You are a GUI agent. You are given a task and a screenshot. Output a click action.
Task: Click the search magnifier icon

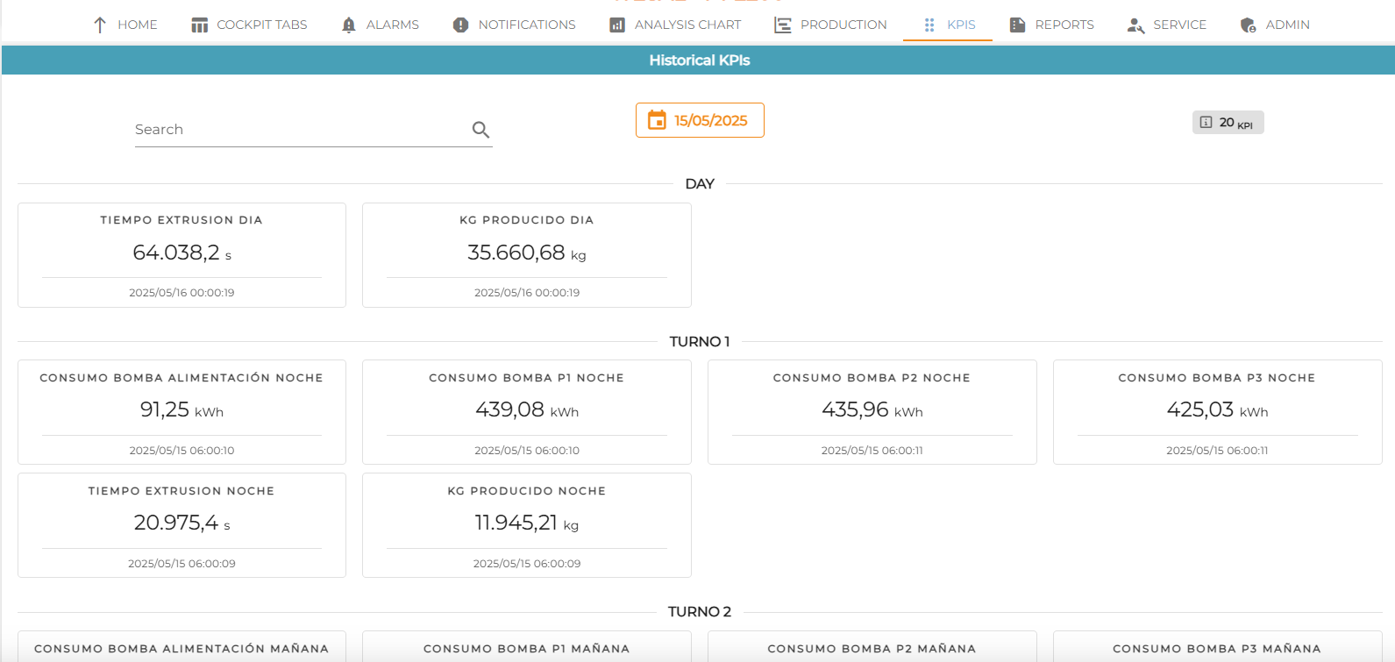480,130
